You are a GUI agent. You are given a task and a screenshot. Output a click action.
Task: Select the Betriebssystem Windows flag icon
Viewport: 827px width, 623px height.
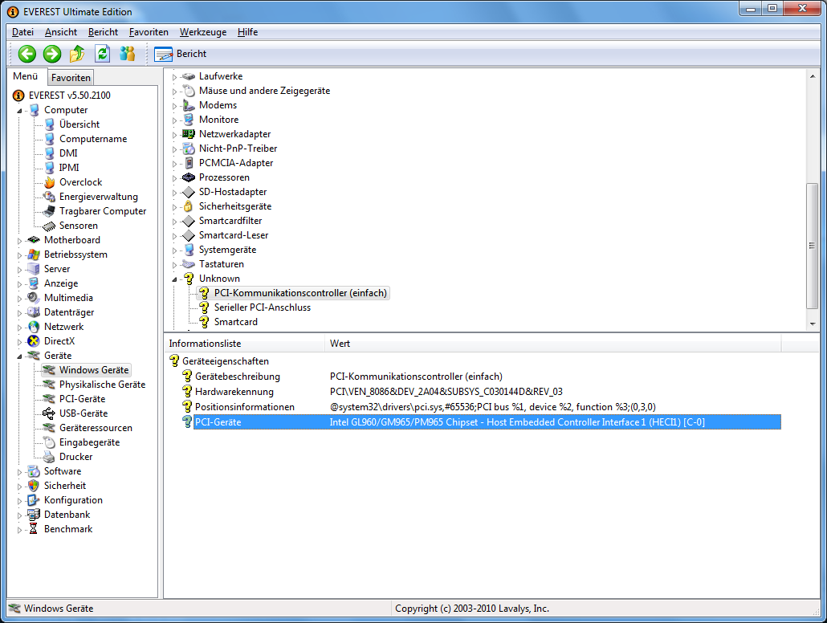(34, 254)
